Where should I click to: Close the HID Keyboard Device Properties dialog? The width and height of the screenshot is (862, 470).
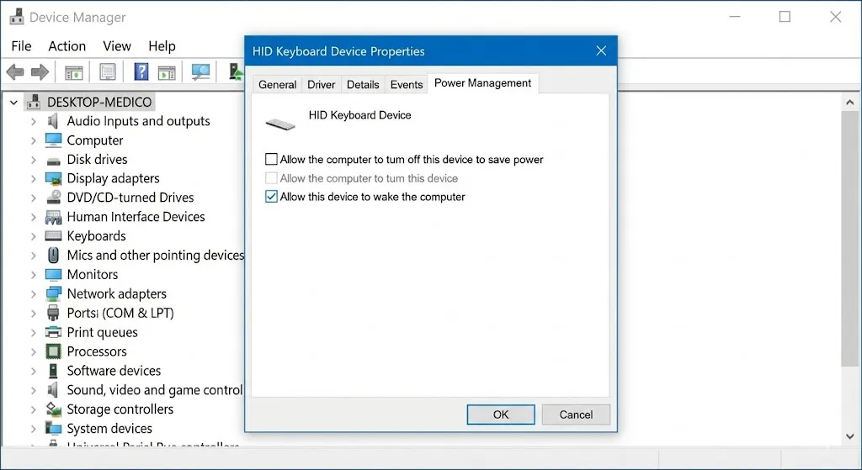pyautogui.click(x=601, y=51)
